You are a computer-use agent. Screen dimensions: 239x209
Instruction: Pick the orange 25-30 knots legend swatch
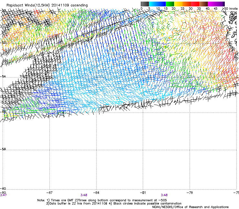click(x=187, y=4)
